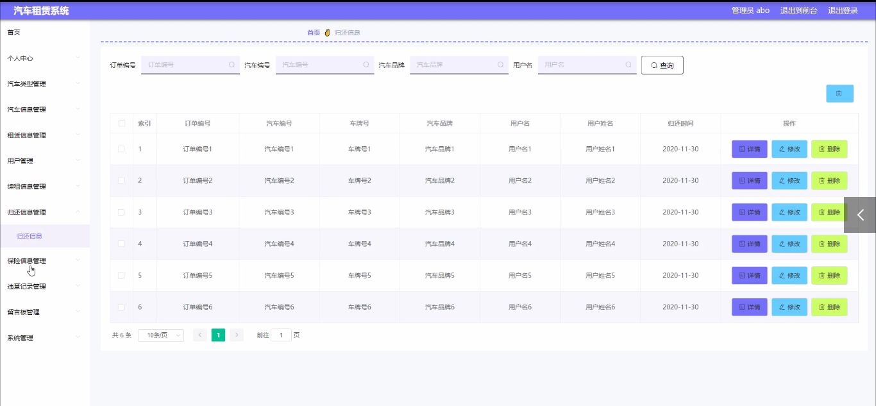The height and width of the screenshot is (406, 876).
Task: Expand the 租赁信息管理 sidebar menu
Action: pyautogui.click(x=45, y=135)
